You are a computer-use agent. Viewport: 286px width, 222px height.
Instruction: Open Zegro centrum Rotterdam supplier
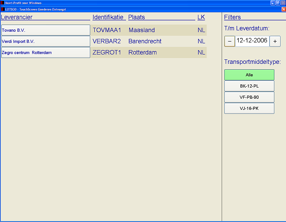[x=46, y=53]
